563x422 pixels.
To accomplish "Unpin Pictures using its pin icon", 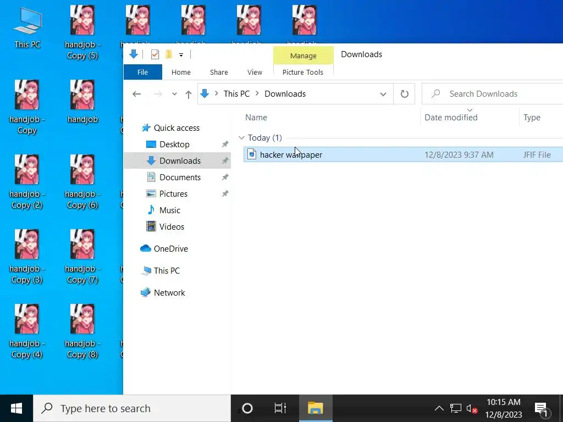I will click(x=225, y=194).
